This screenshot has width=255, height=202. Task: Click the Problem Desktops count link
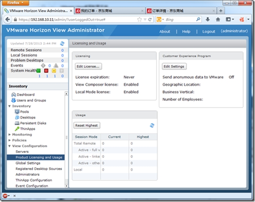pos(63,61)
